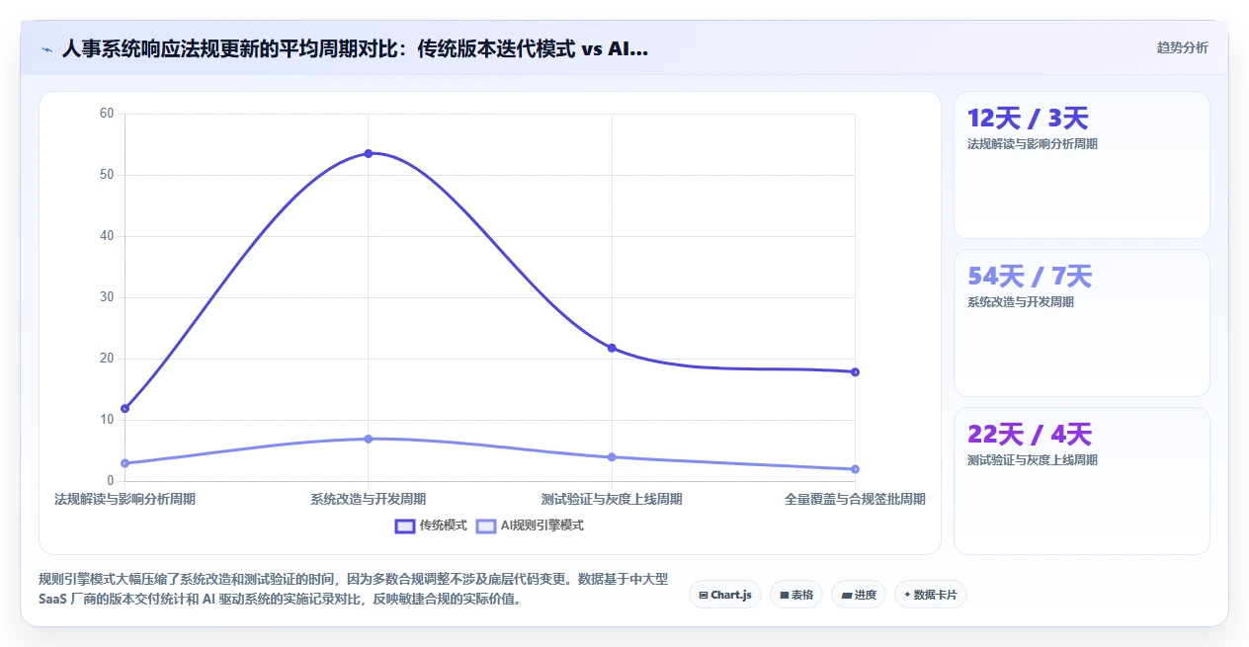Image resolution: width=1249 pixels, height=647 pixels.
Task: Click AI规则引擎模式 point at 全量覆盖与合规签批周期
Action: pyautogui.click(x=855, y=469)
